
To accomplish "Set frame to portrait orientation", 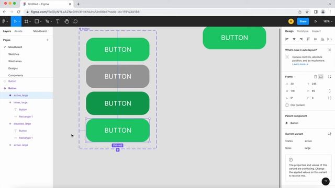I will point(315,77).
